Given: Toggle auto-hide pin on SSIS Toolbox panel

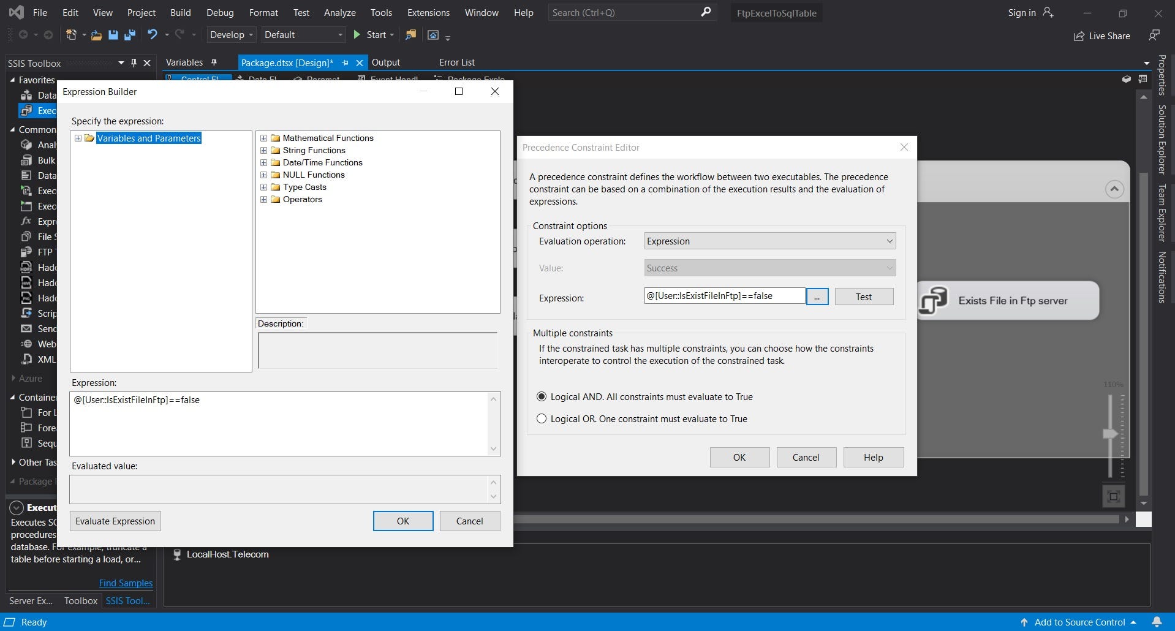Looking at the screenshot, I should point(134,62).
